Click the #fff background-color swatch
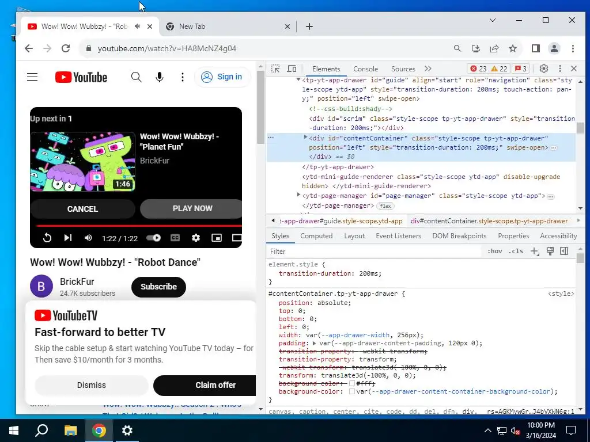The height and width of the screenshot is (442, 590). tap(352, 383)
